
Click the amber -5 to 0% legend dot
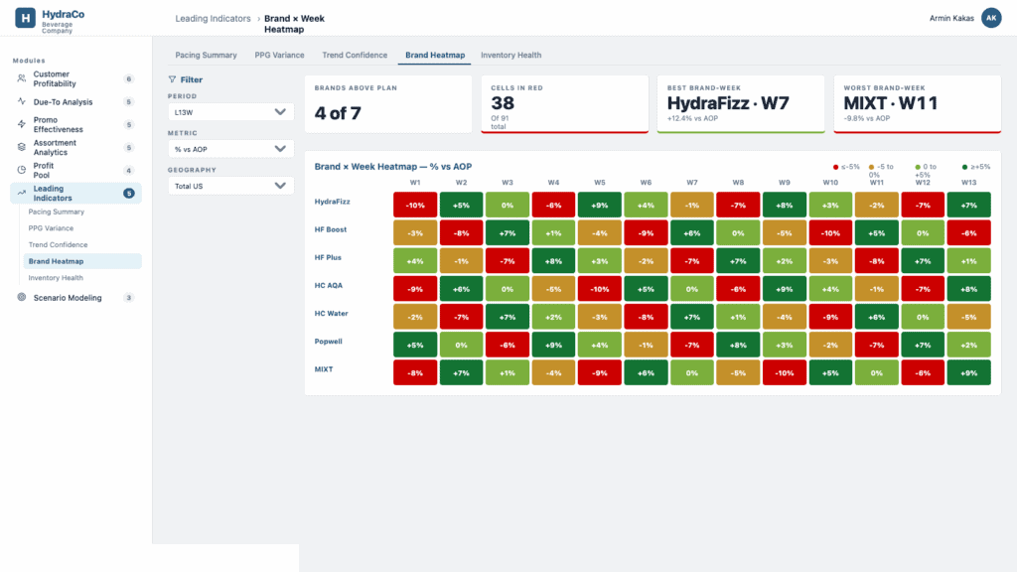click(871, 167)
